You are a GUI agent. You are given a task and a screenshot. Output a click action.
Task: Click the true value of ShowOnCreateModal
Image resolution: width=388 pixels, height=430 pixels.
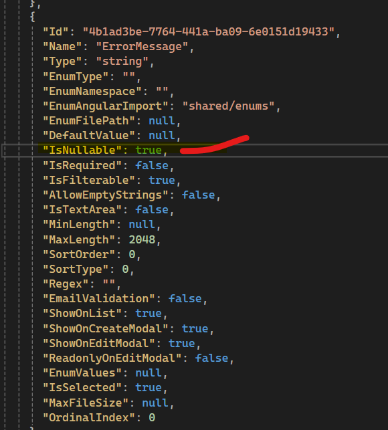pos(195,329)
